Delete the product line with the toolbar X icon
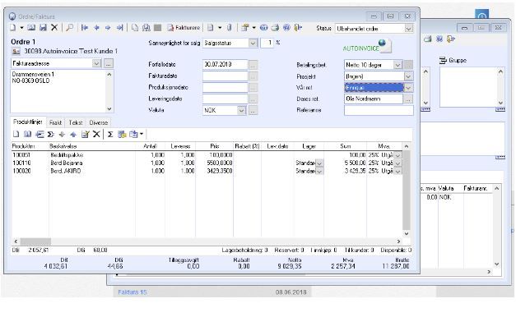The image size is (516, 317). [x=96, y=134]
